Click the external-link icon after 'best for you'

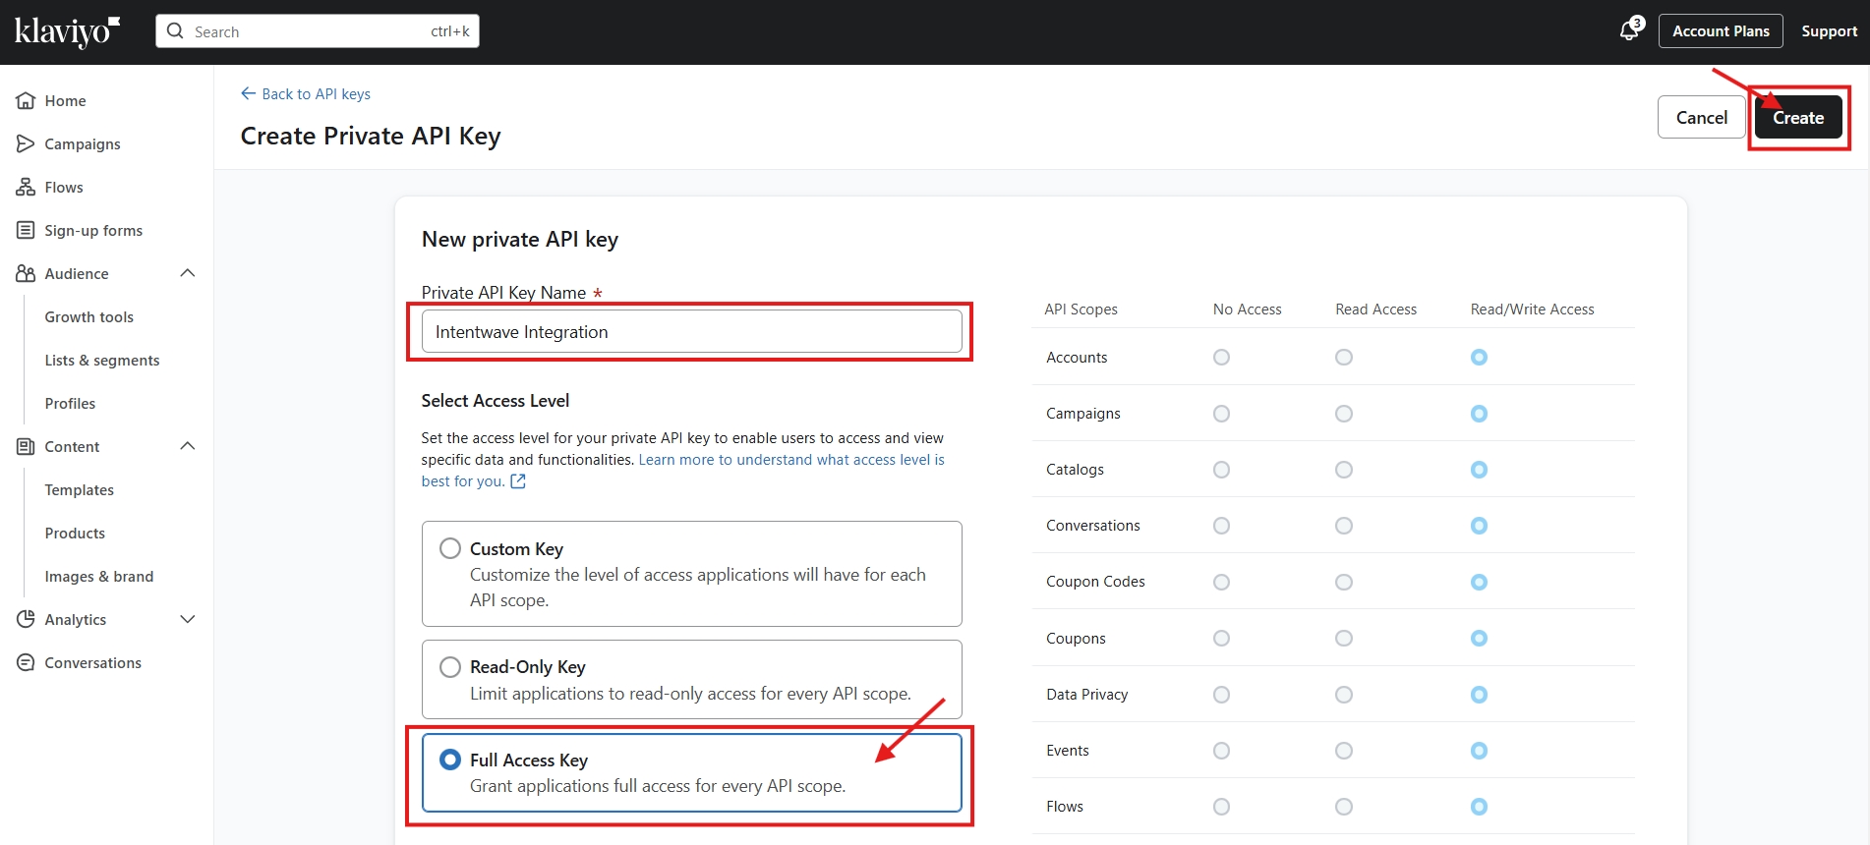(x=518, y=481)
